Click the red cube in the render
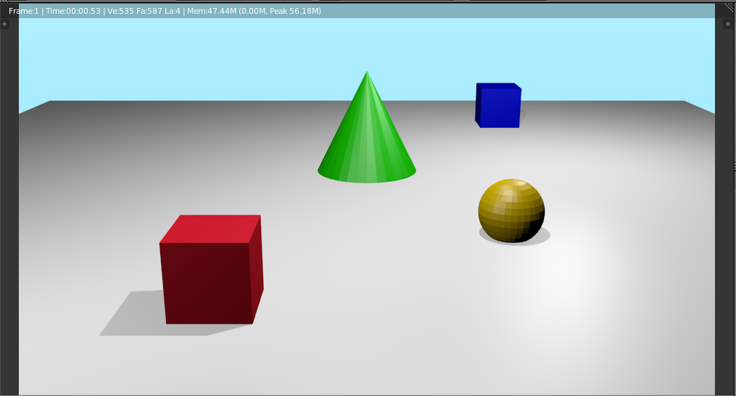This screenshot has height=396, width=736. (211, 270)
